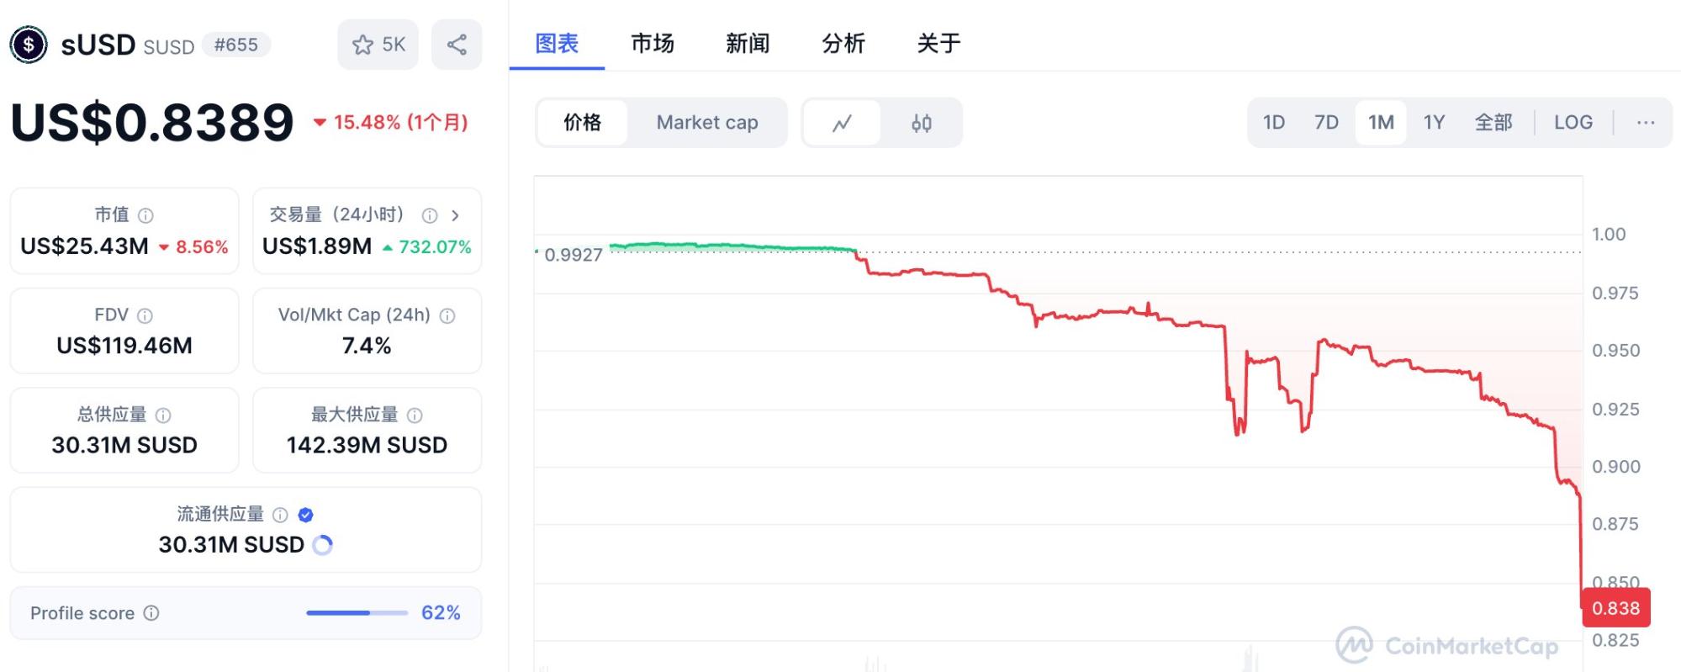Toggle LOG scale on the chart

[x=1573, y=122]
